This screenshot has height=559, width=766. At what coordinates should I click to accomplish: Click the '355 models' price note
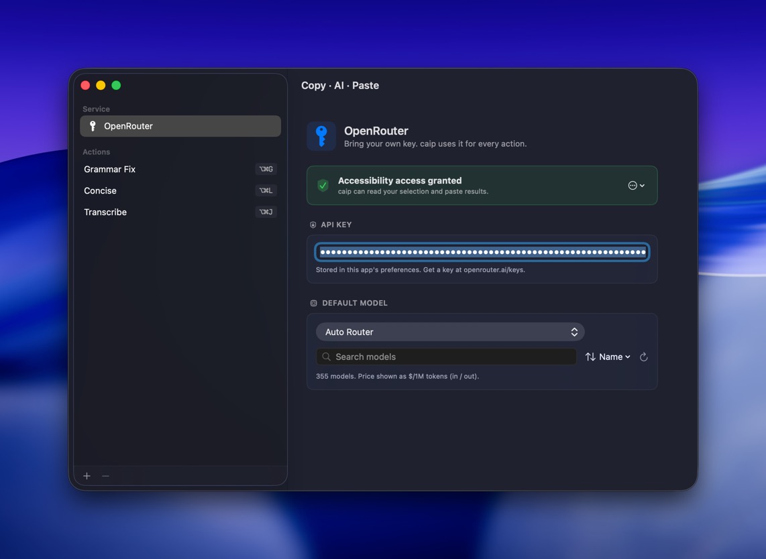(397, 377)
